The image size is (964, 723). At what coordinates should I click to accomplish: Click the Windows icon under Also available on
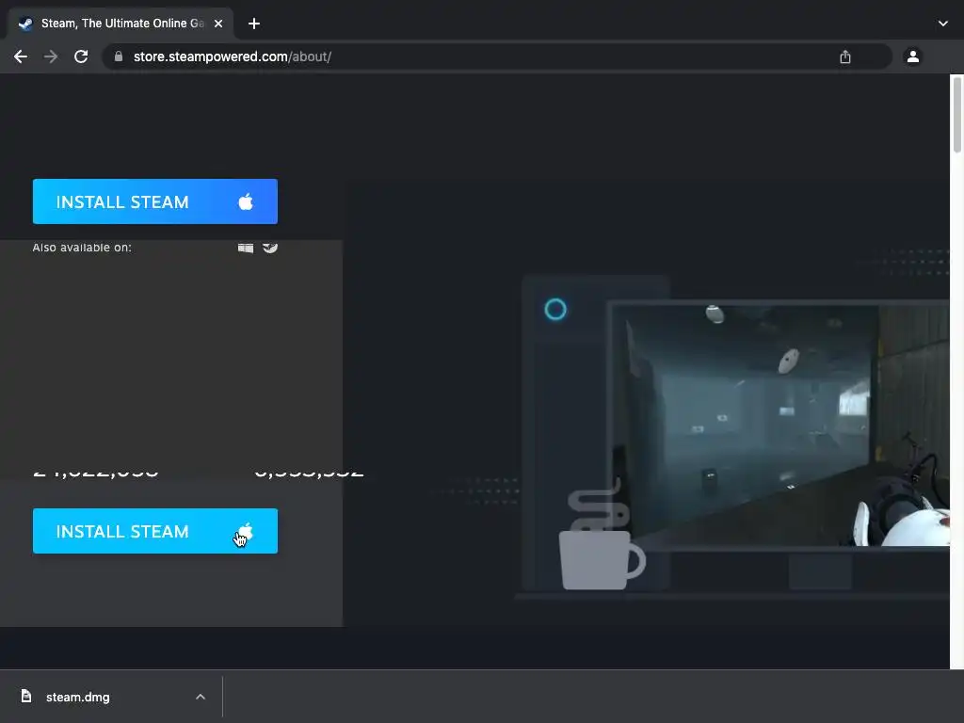click(x=246, y=248)
